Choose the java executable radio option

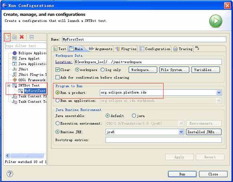tap(134, 116)
